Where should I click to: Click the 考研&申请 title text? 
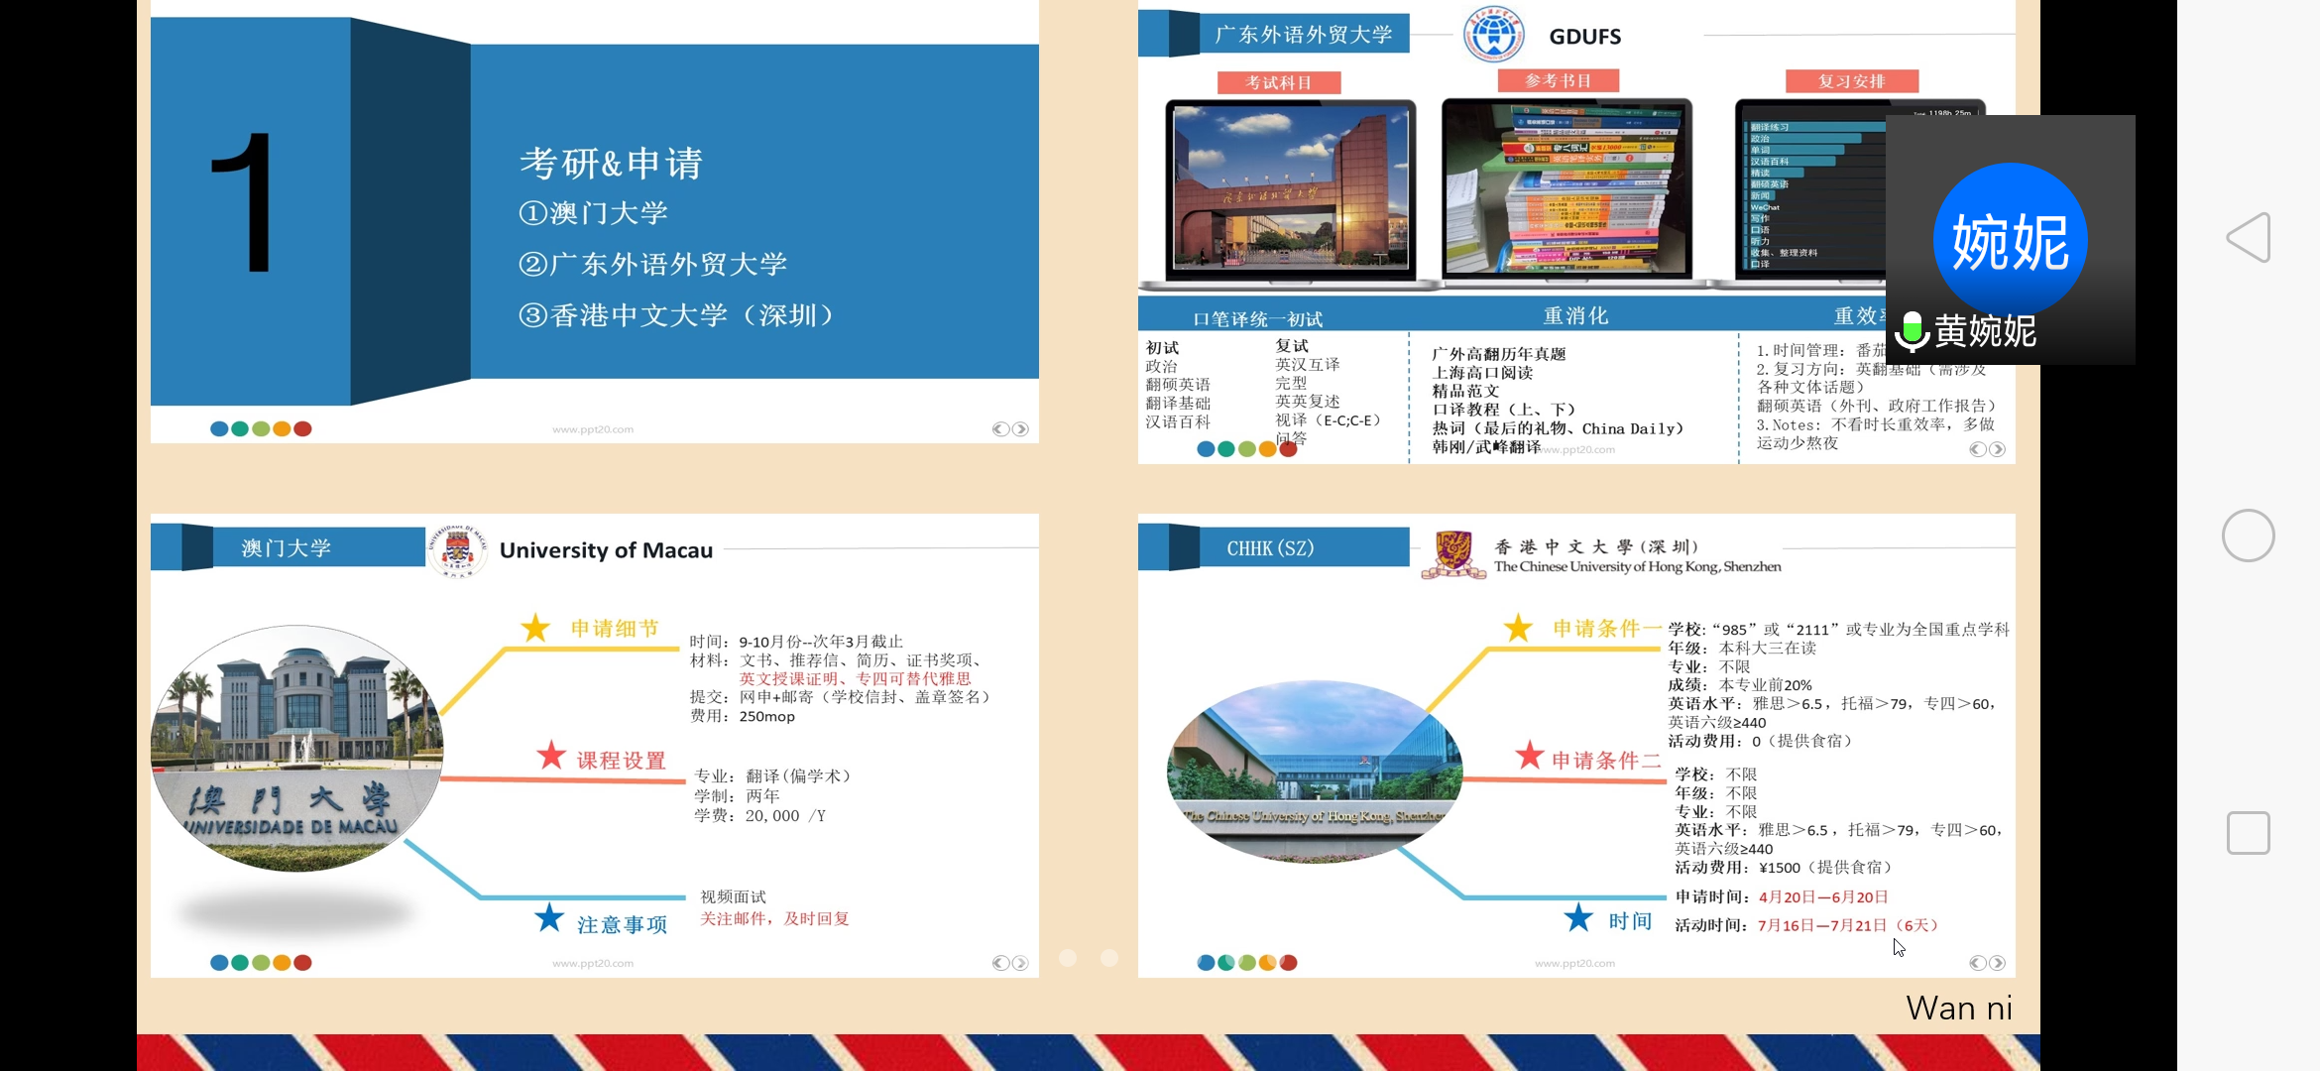click(x=611, y=163)
